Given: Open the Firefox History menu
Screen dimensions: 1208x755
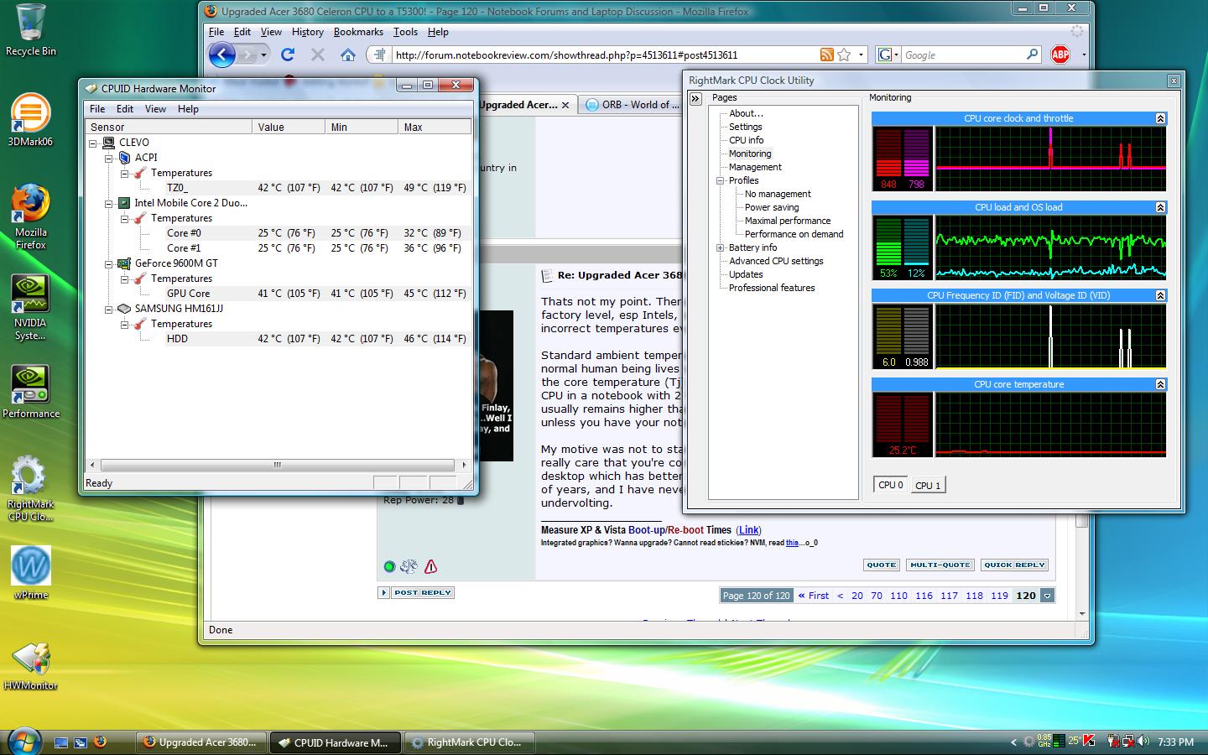Looking at the screenshot, I should 308,32.
